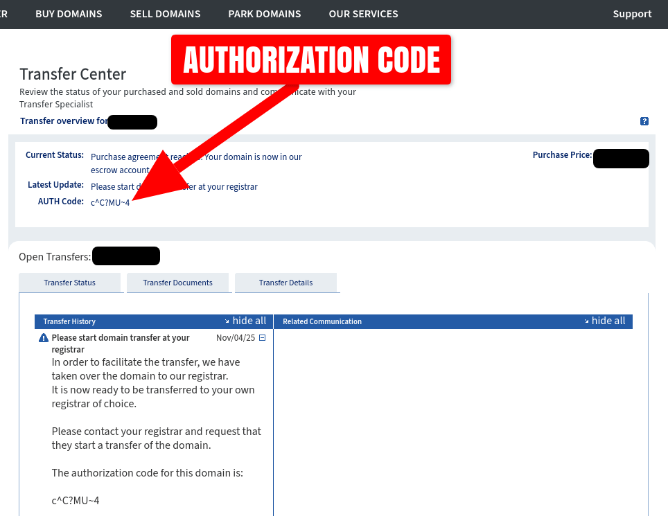
Task: Select the Transfer Status tab
Action: point(69,283)
